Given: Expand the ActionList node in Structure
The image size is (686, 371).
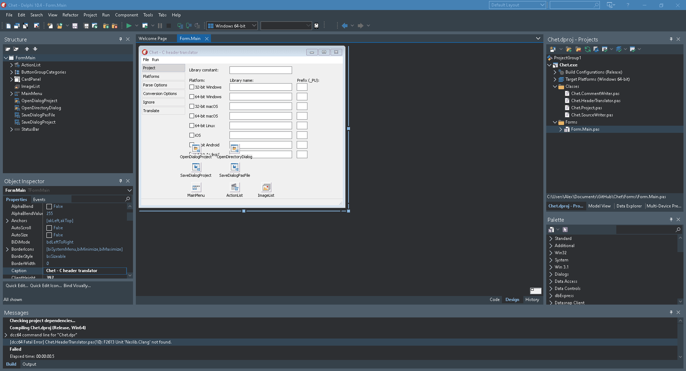Looking at the screenshot, I should pyautogui.click(x=11, y=65).
